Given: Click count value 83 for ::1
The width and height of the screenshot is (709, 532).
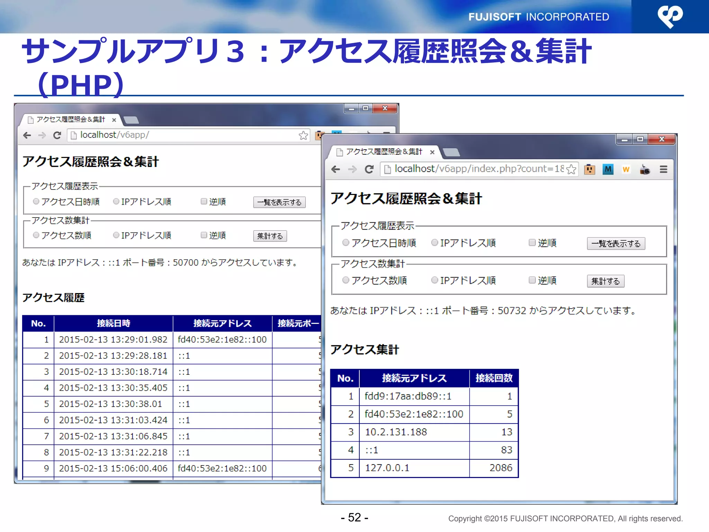Looking at the screenshot, I should (x=506, y=450).
